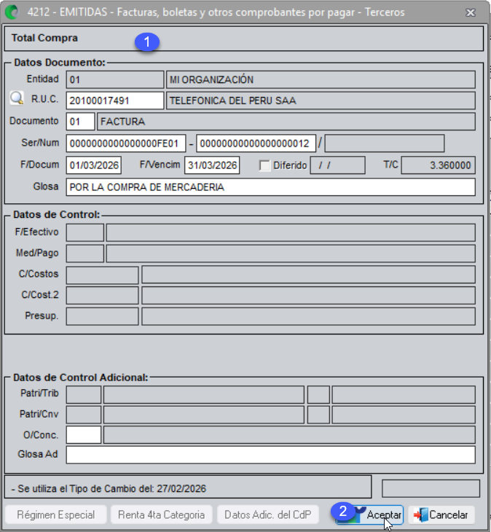Click the FACTURA document type description
491x532 pixels.
pos(286,122)
